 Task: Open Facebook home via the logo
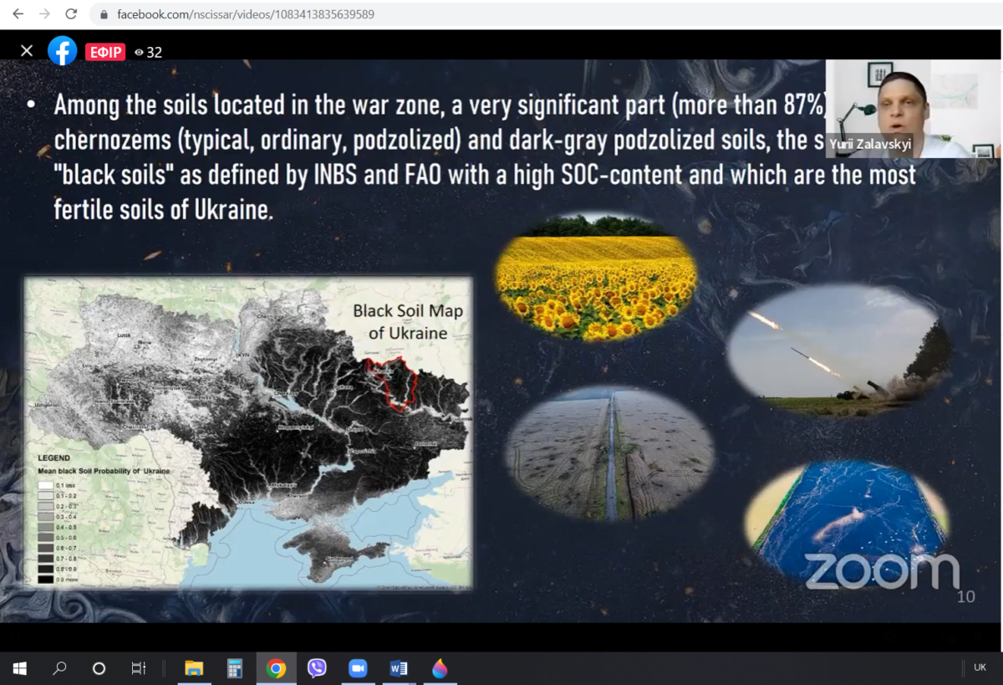coord(63,51)
